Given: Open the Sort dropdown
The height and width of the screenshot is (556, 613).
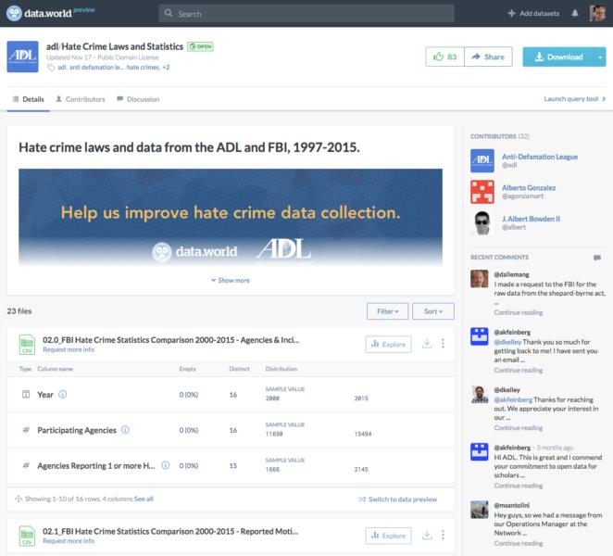Looking at the screenshot, I should pyautogui.click(x=433, y=311).
